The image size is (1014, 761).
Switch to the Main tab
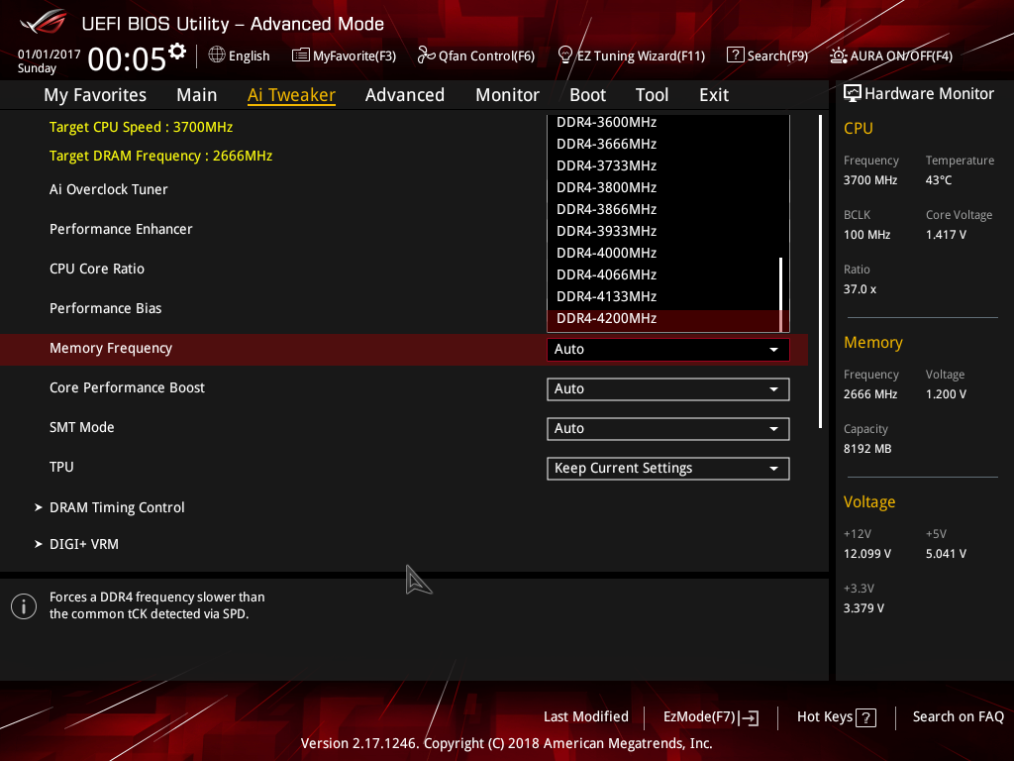pos(197,95)
